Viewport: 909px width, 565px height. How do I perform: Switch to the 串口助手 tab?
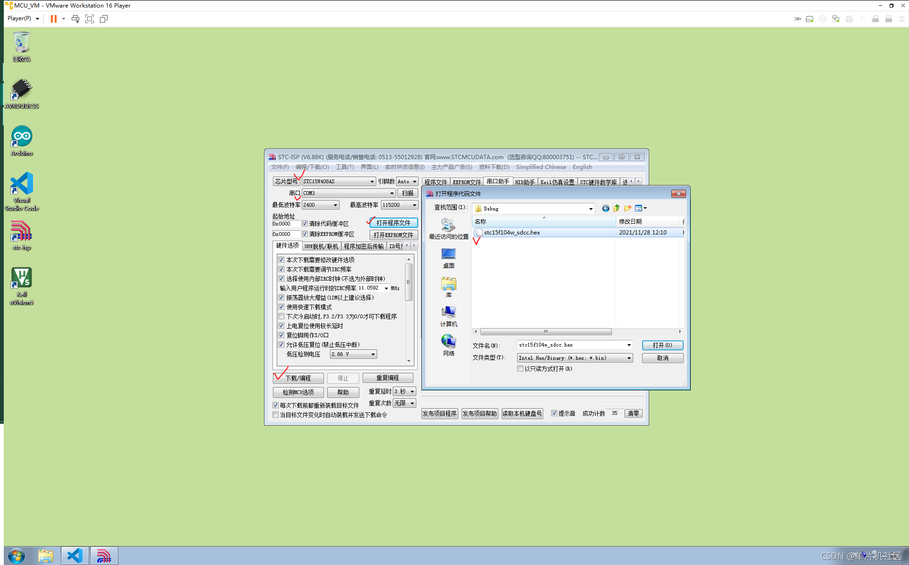(498, 181)
